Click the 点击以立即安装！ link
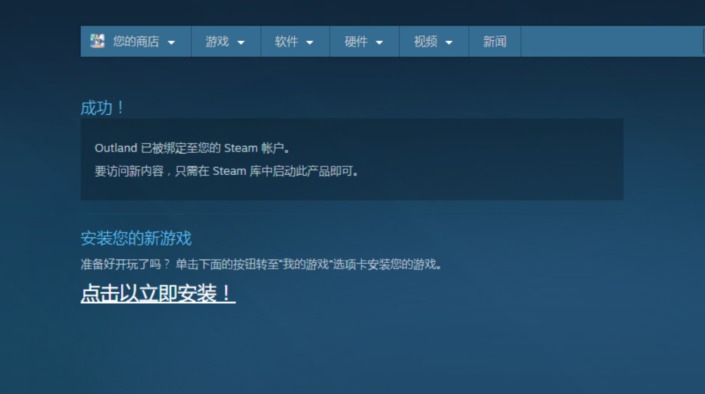 (x=158, y=293)
